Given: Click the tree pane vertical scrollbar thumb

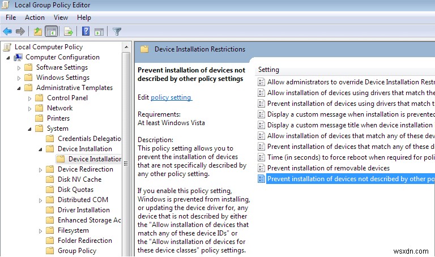Looking at the screenshot, I should 126,162.
